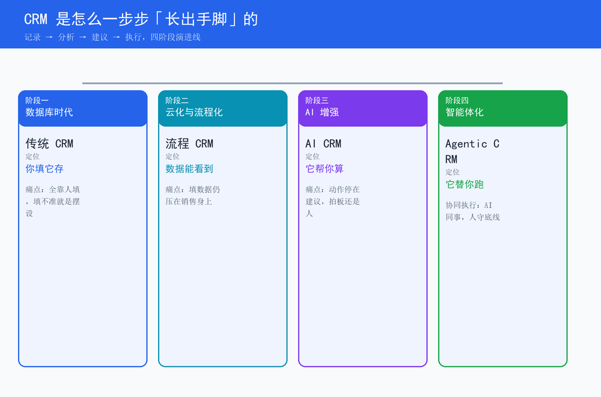Click the "协同执行：AI同事，人守底线" paragraph
601x397 pixels.
(x=472, y=211)
